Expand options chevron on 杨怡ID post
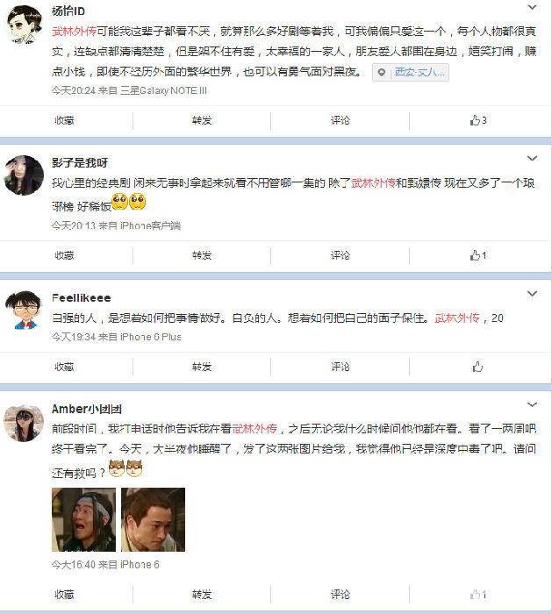552x614 pixels. 532,7
